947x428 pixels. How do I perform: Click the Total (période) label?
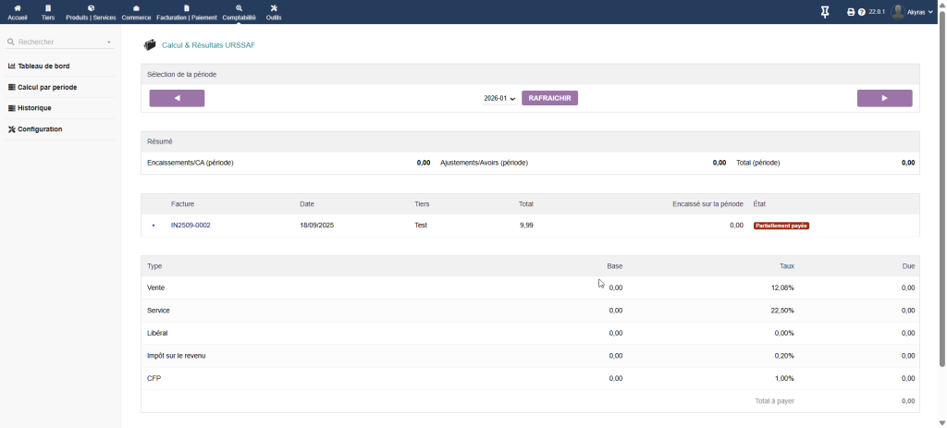tap(758, 163)
